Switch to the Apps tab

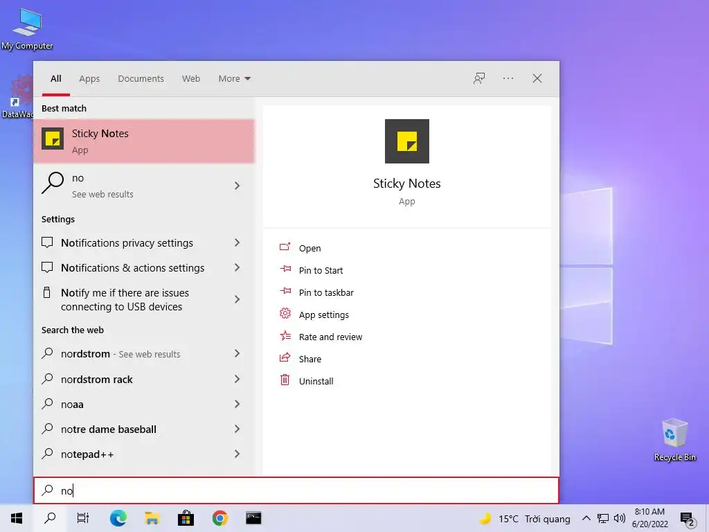tap(89, 78)
